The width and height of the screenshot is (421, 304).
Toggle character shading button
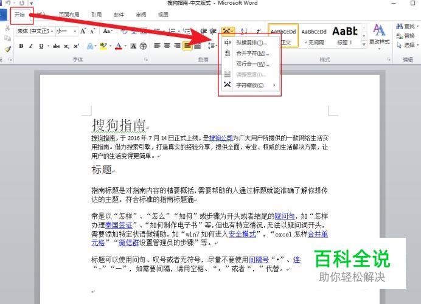pos(133,46)
